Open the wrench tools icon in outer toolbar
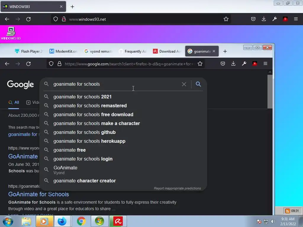Image resolution: width=303 pixels, height=227 pixels. (274, 19)
